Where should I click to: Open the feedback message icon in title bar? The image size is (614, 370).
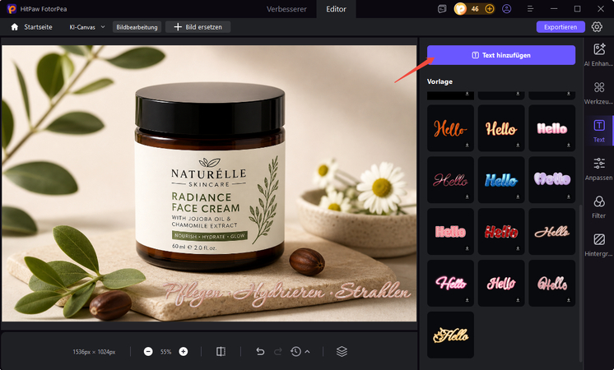(442, 8)
